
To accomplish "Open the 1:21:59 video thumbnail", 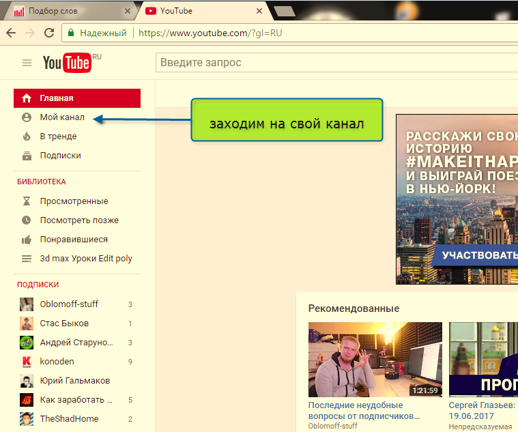I will pos(375,360).
